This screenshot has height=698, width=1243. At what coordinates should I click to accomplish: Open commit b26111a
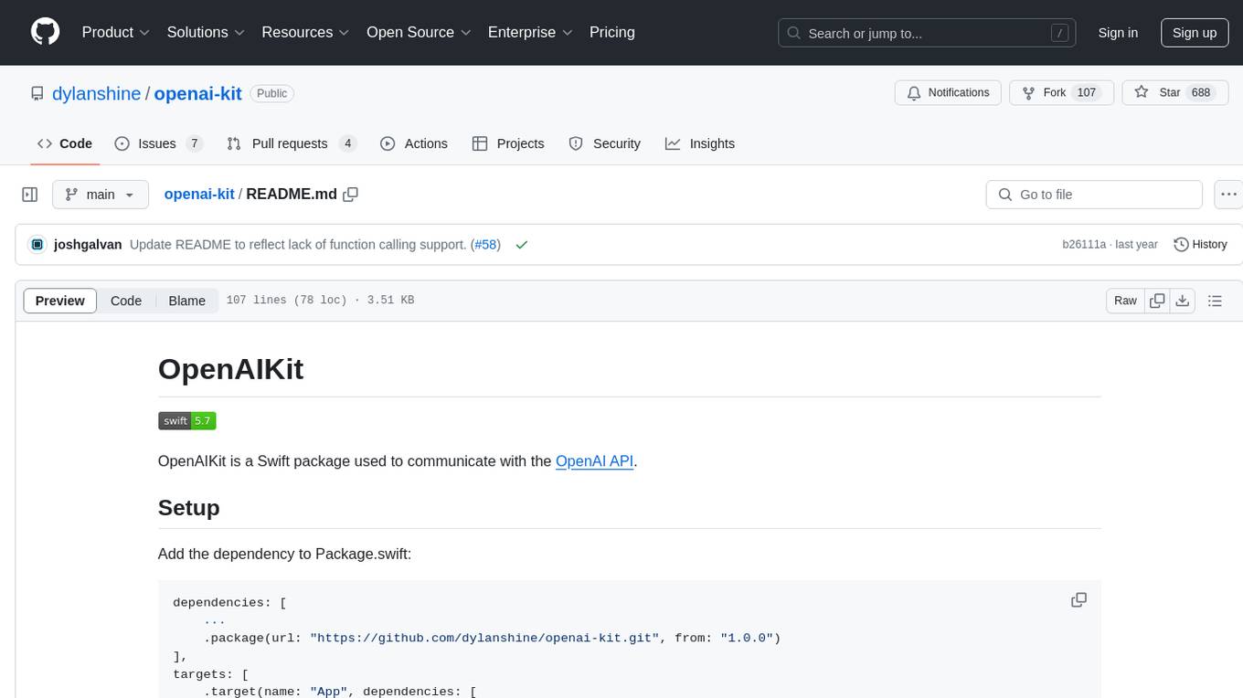point(1084,245)
